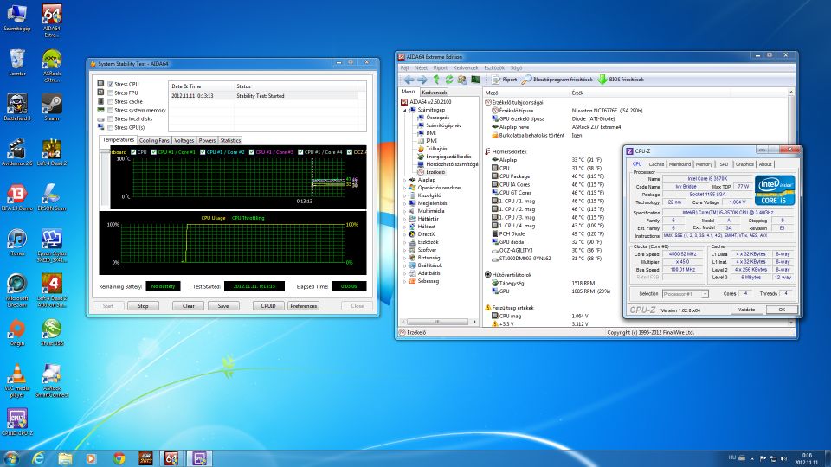This screenshot has width=831, height=467.
Task: Click the BIOS frissítések toolbar button
Action: coord(620,79)
